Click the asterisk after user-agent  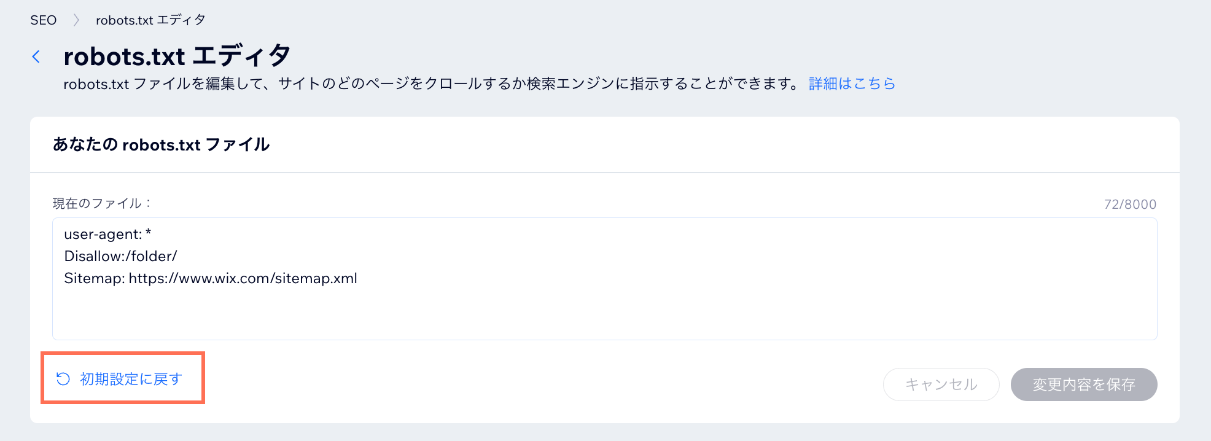click(x=149, y=233)
